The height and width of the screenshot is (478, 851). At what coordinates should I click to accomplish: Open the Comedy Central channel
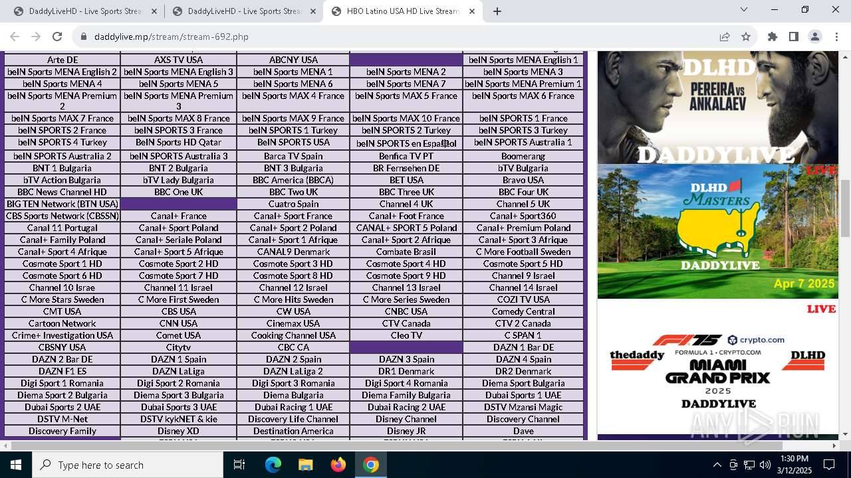tap(523, 311)
